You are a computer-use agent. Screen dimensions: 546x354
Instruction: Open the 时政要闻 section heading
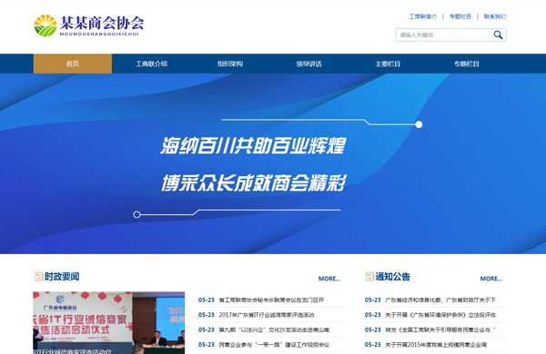click(62, 277)
